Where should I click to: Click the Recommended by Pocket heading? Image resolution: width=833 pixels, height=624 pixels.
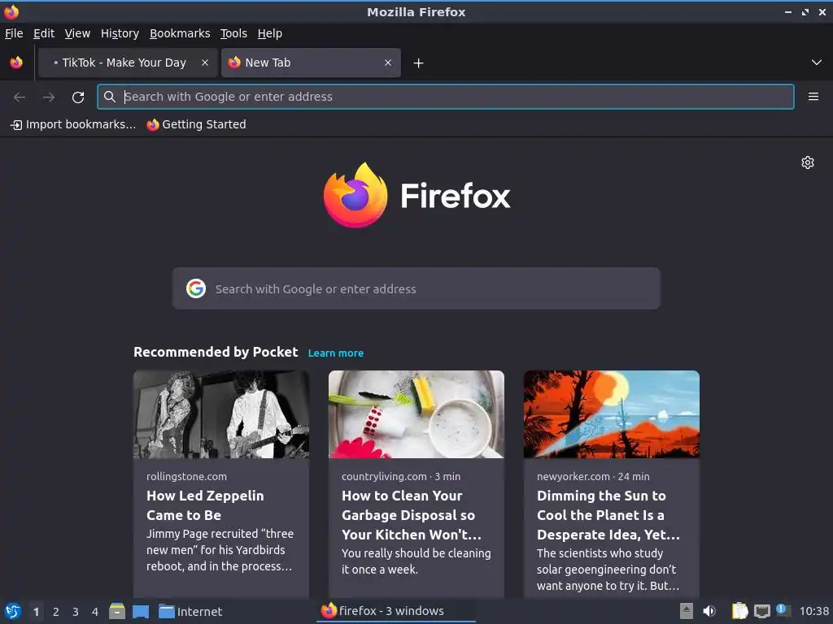216,353
